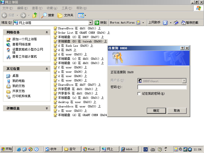Click the Go (转到) button
Image resolution: width=204 pixels, height=153 pixels.
(100, 23)
